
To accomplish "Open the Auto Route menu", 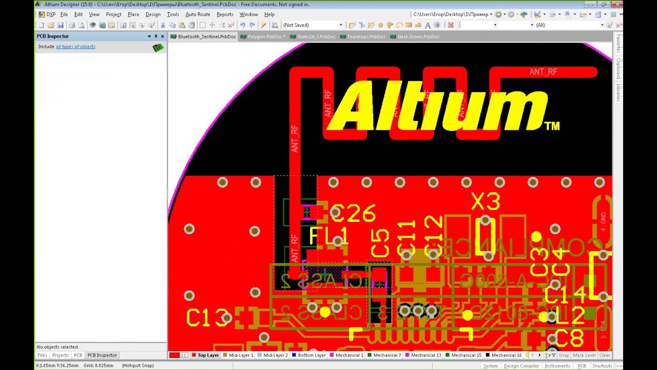I will pos(198,14).
